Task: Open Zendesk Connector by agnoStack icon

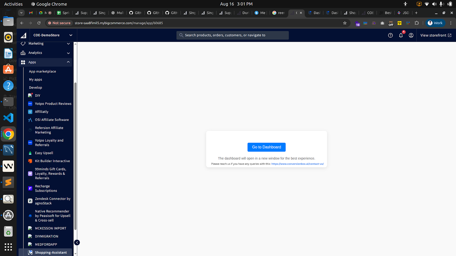Action: pos(30,201)
